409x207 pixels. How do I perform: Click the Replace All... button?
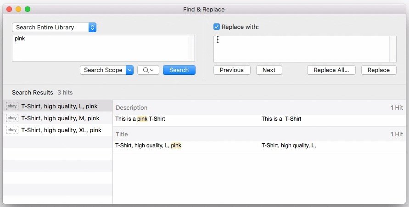click(x=331, y=70)
